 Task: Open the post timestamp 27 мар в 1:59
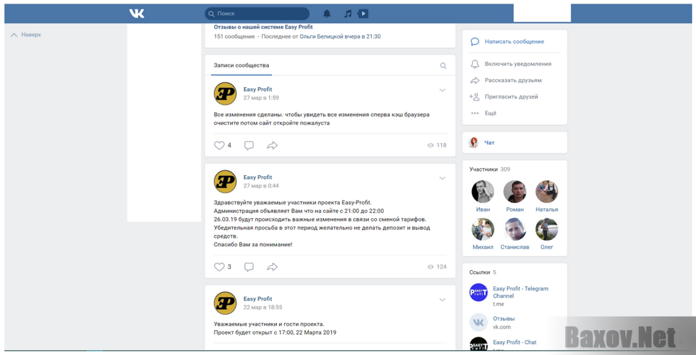coord(261,98)
